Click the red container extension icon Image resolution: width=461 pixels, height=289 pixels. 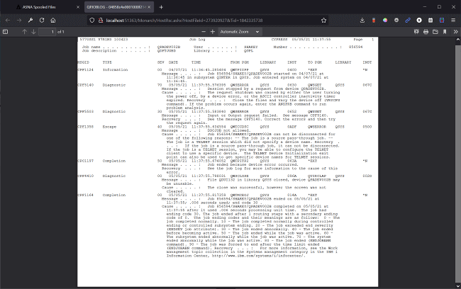(x=374, y=21)
